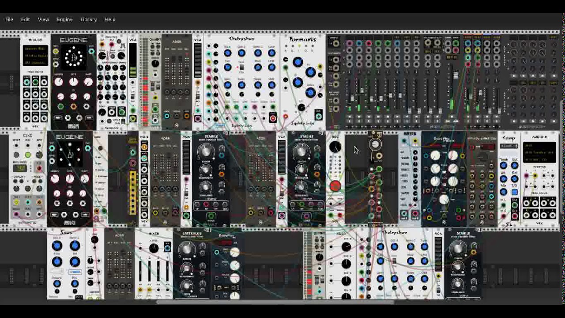Viewport: 565px width, 318px height.
Task: Click the In L port on Comp
Action: [x=503, y=205]
